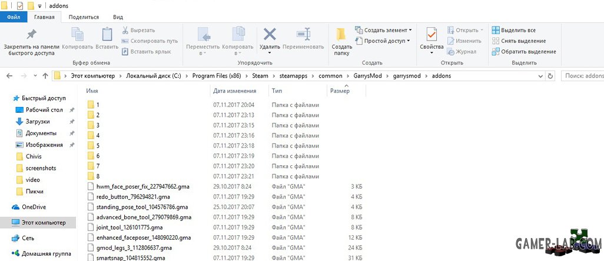604x261 pixels.
Task: Click the Up one level arrow
Action: pos(45,76)
